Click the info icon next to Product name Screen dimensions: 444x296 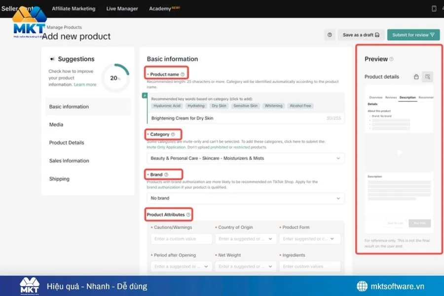coord(183,74)
